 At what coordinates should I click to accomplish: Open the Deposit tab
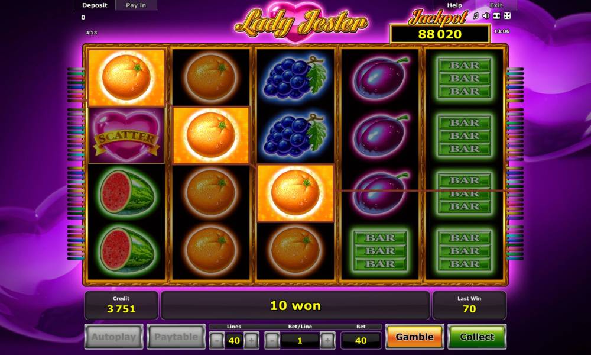pyautogui.click(x=95, y=5)
